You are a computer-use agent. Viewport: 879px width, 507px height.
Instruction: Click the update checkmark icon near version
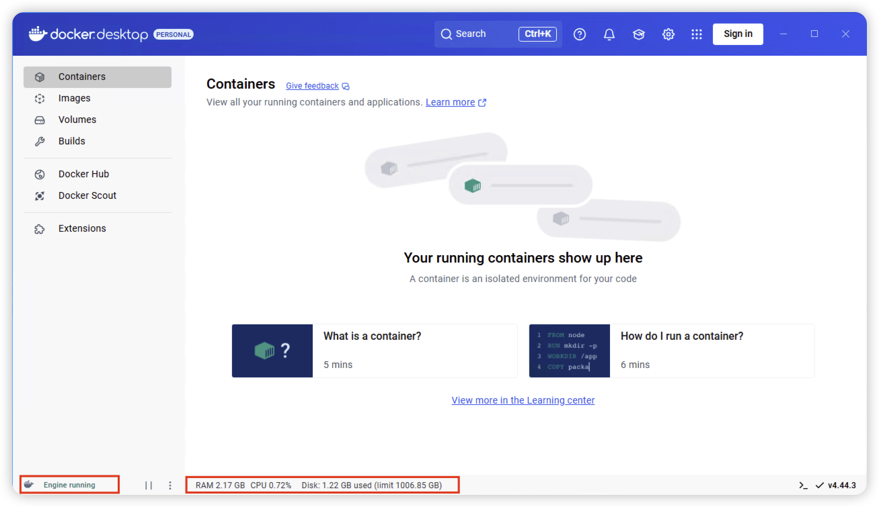(820, 485)
